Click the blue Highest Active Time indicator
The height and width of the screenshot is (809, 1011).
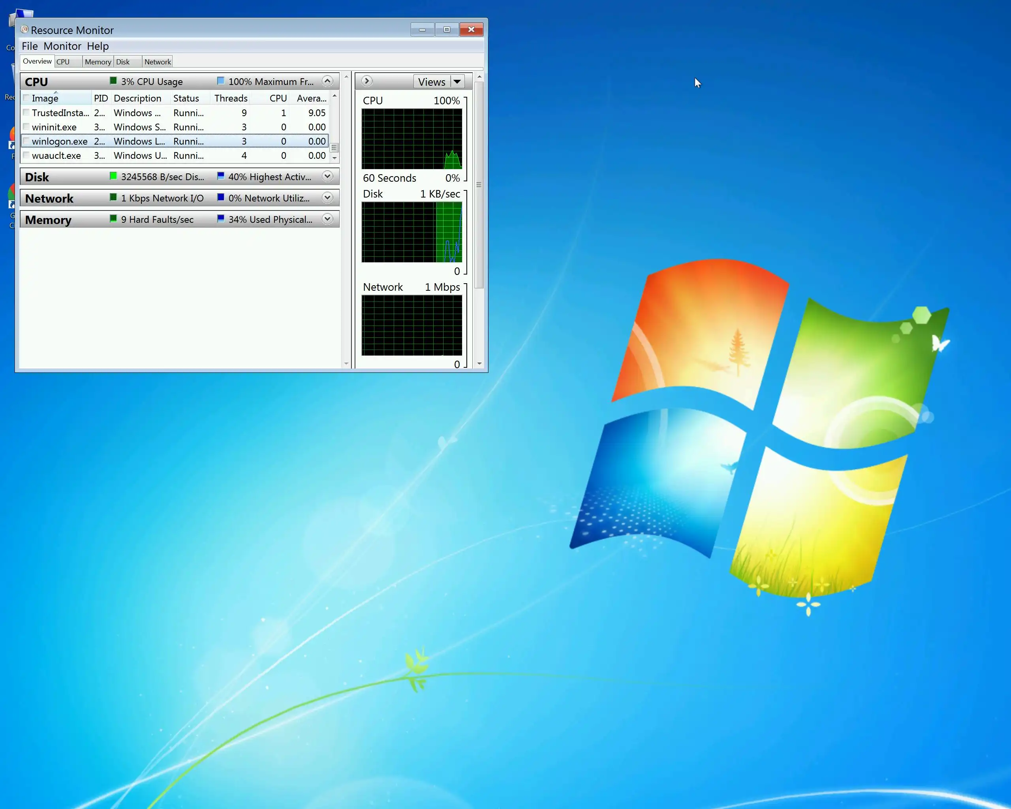pyautogui.click(x=220, y=176)
